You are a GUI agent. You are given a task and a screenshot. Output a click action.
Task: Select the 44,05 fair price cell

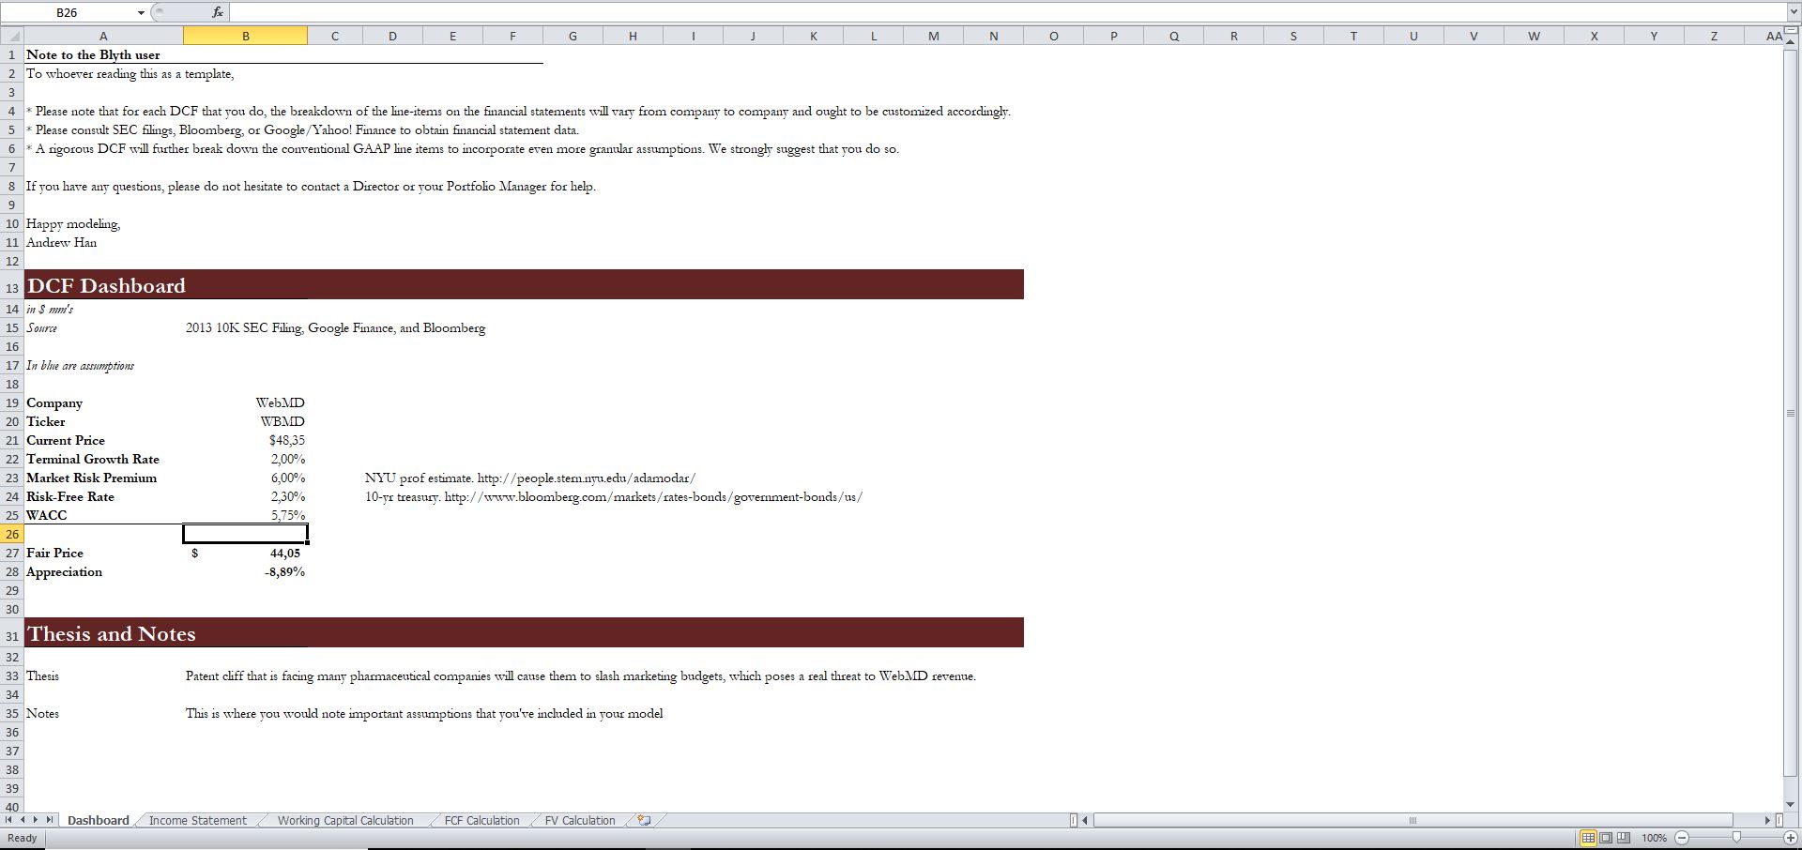(245, 553)
